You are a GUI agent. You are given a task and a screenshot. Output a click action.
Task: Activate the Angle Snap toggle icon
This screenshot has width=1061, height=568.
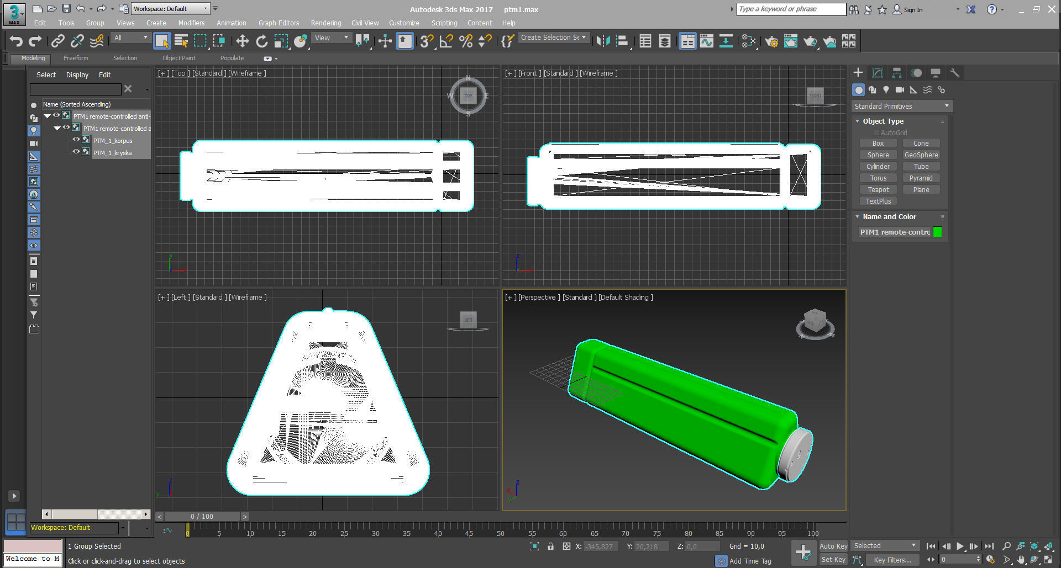[x=446, y=41]
